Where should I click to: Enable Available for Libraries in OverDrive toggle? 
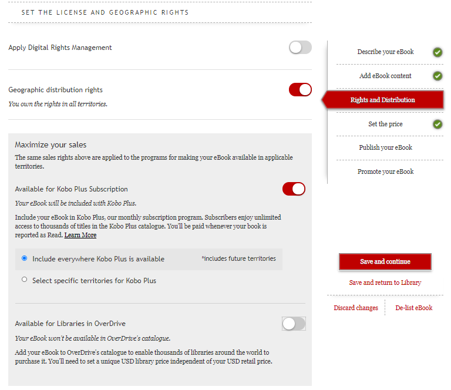coord(294,324)
